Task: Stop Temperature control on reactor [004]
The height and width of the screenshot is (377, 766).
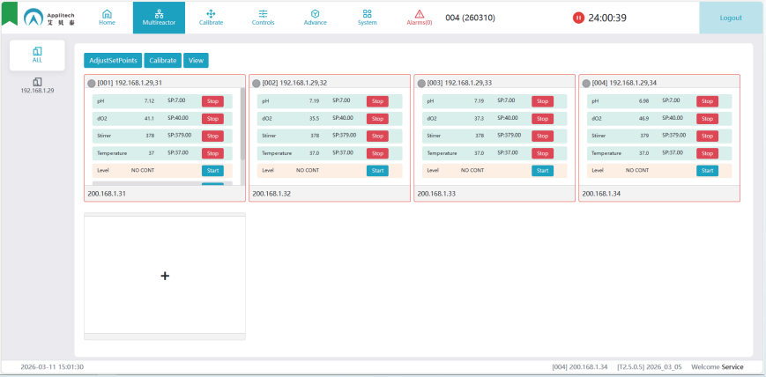Action: coord(707,153)
